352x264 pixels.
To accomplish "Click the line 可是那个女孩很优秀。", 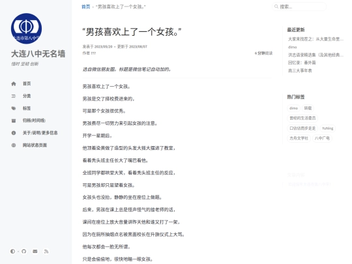I will tap(104, 111).
